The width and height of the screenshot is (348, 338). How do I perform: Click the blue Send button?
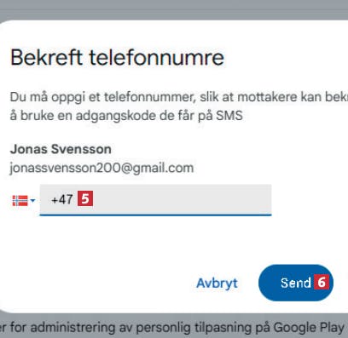(296, 283)
